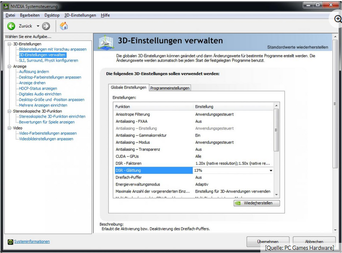Open HDCP-Status anzeigen
342x253 pixels.
(38, 89)
